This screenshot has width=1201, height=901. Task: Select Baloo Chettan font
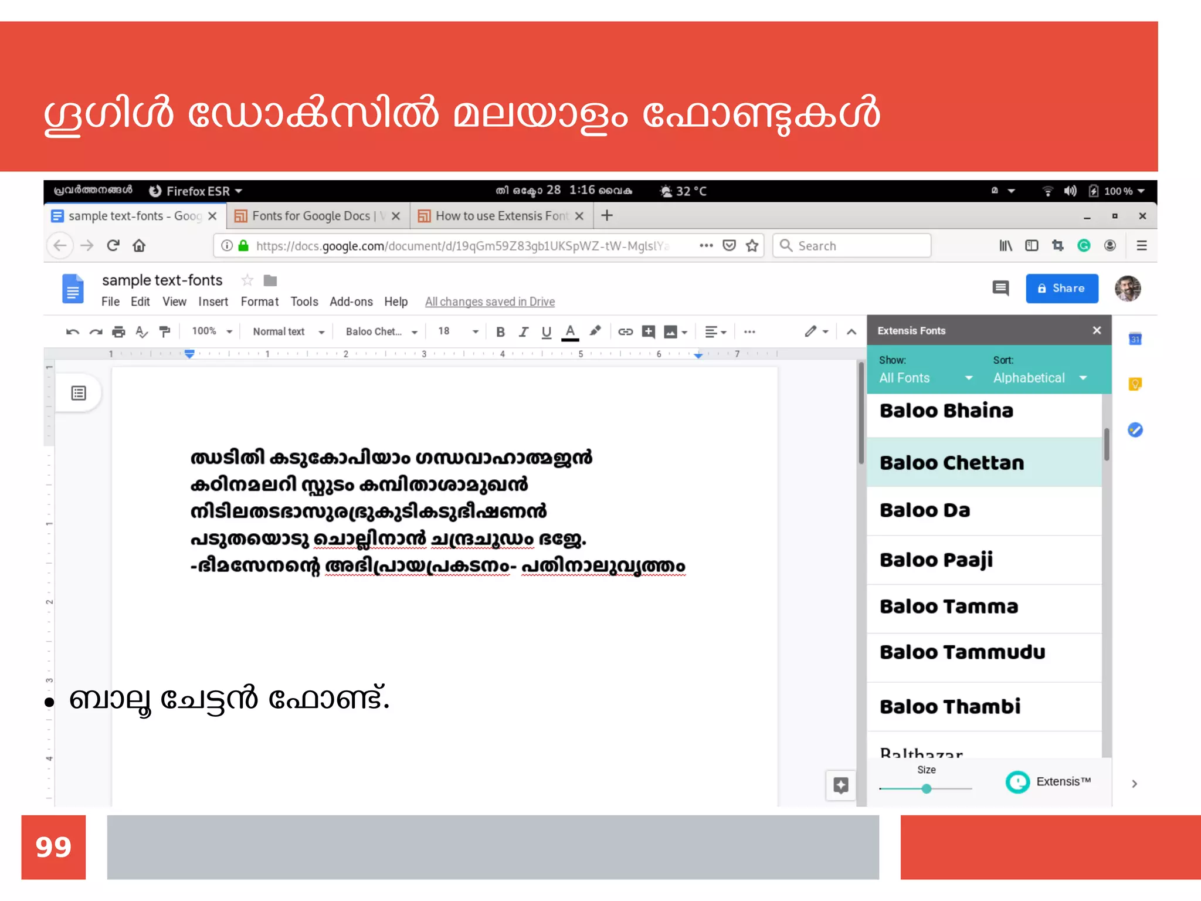[x=984, y=462]
